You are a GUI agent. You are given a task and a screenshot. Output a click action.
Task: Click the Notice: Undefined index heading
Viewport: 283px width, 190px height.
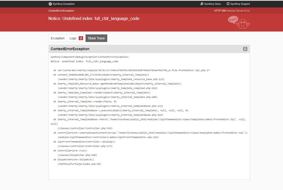pos(94,18)
